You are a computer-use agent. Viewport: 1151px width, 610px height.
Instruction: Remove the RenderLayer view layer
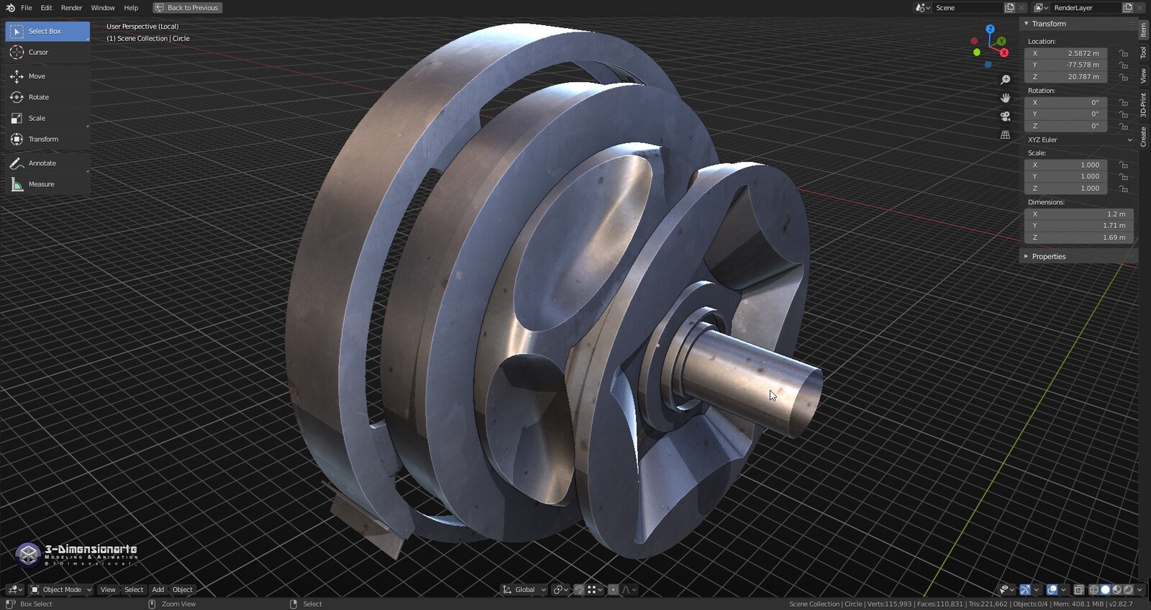(1140, 7)
